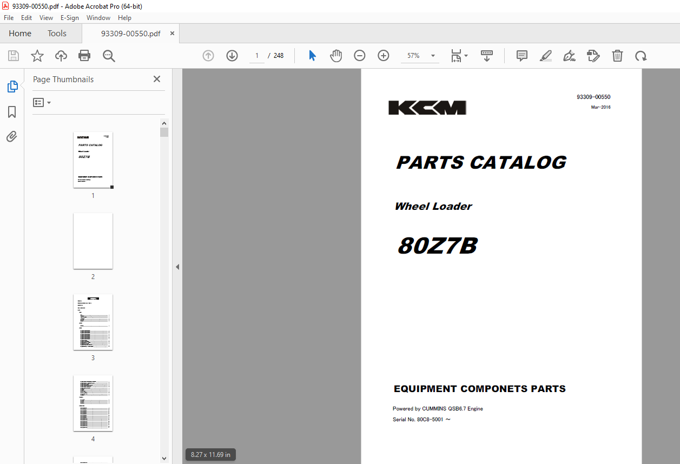
Task: Open the Find text search tool
Action: click(x=109, y=56)
